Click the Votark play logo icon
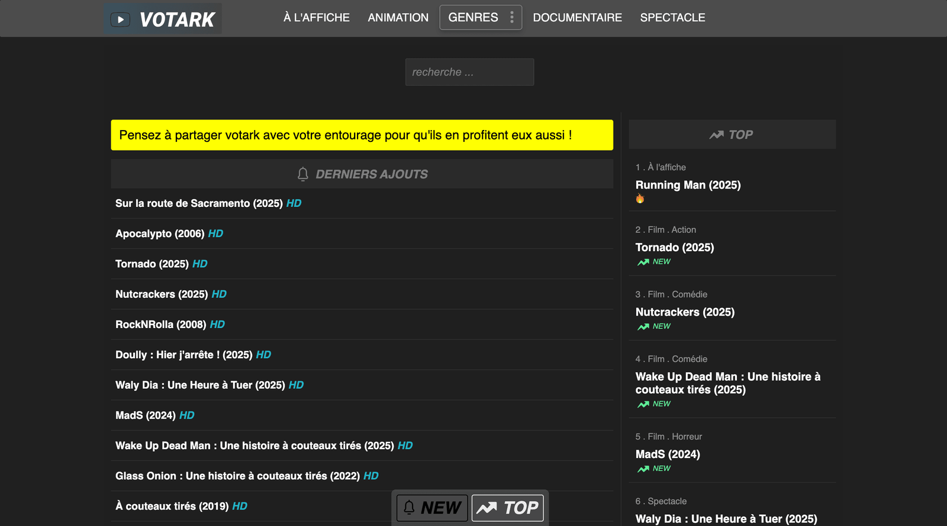 click(120, 20)
